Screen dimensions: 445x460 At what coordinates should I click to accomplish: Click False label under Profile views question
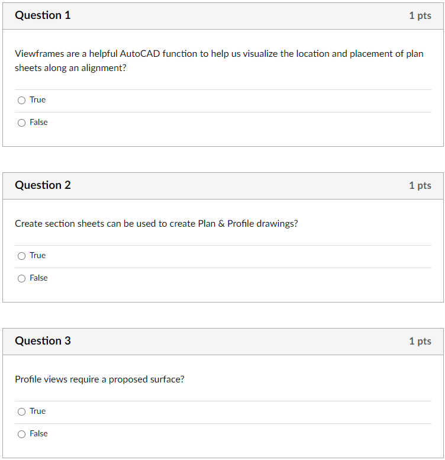click(x=38, y=433)
